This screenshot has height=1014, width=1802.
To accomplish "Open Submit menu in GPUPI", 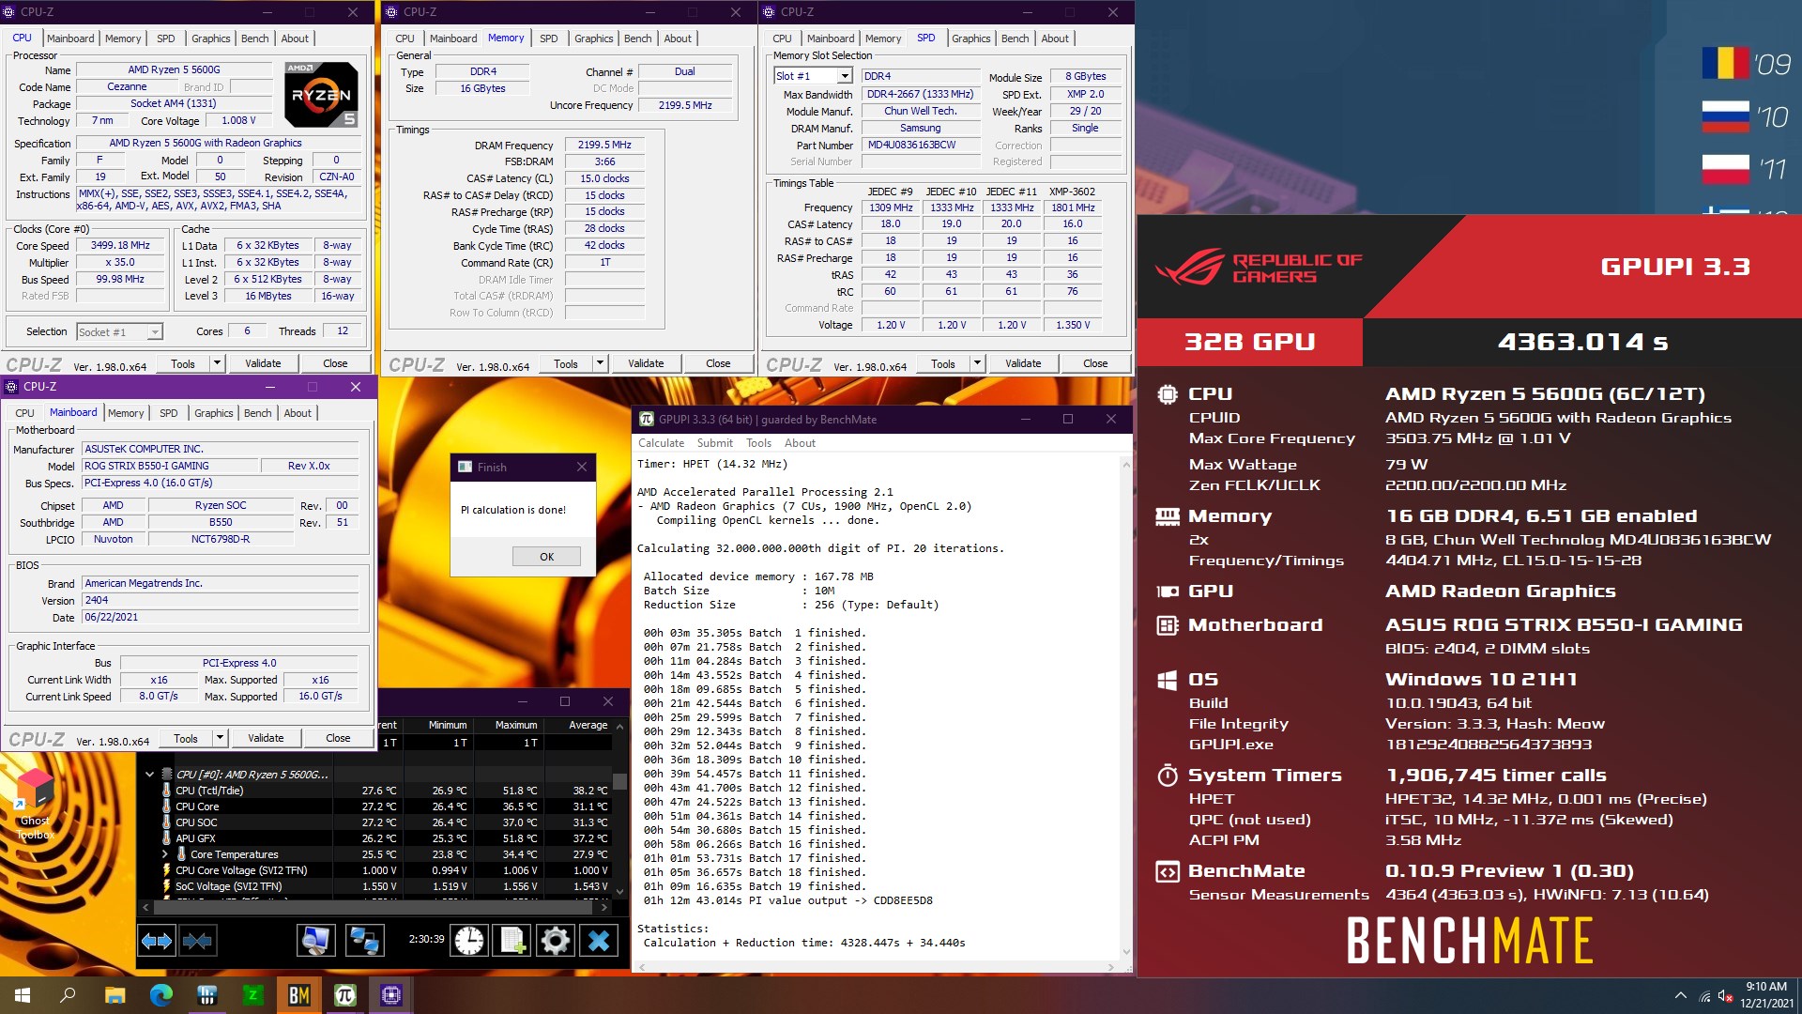I will [x=714, y=443].
